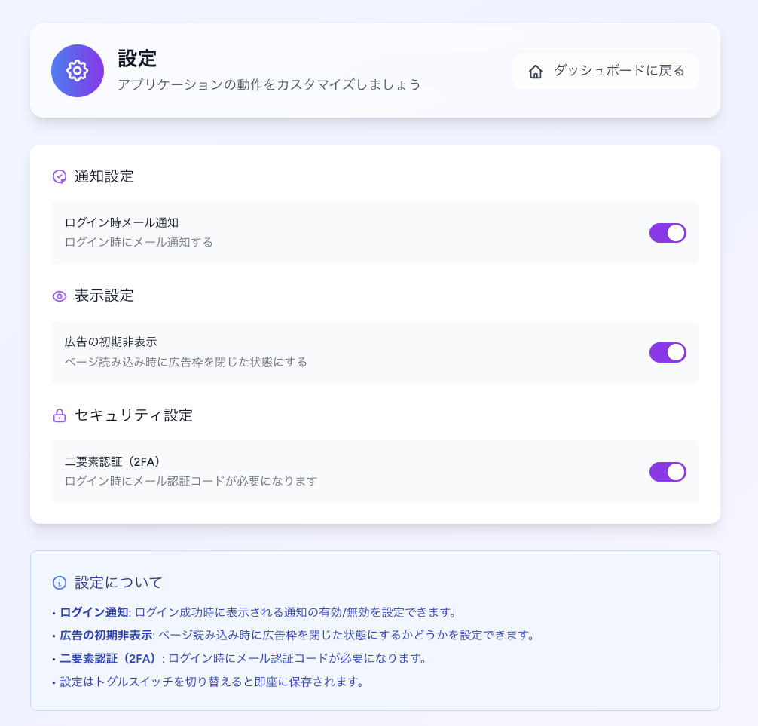Screen dimensions: 758x726
Task: Click the ダッシュボードに戻る button
Action: click(606, 70)
